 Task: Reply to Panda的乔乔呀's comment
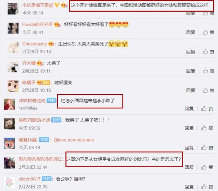click(x=191, y=32)
